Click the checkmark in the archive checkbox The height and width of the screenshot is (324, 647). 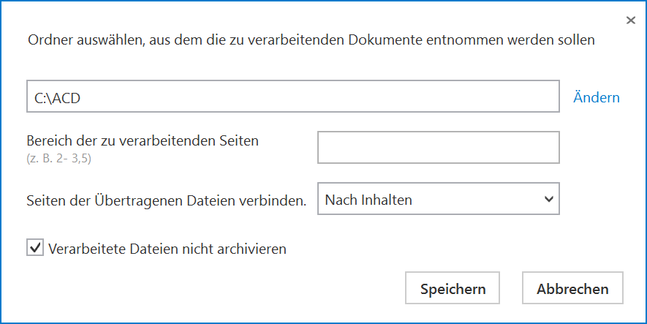pyautogui.click(x=35, y=248)
